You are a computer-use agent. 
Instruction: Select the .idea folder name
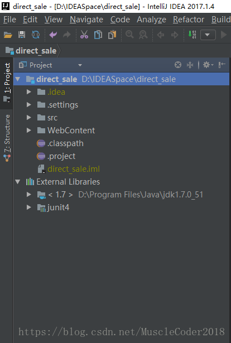(56, 92)
